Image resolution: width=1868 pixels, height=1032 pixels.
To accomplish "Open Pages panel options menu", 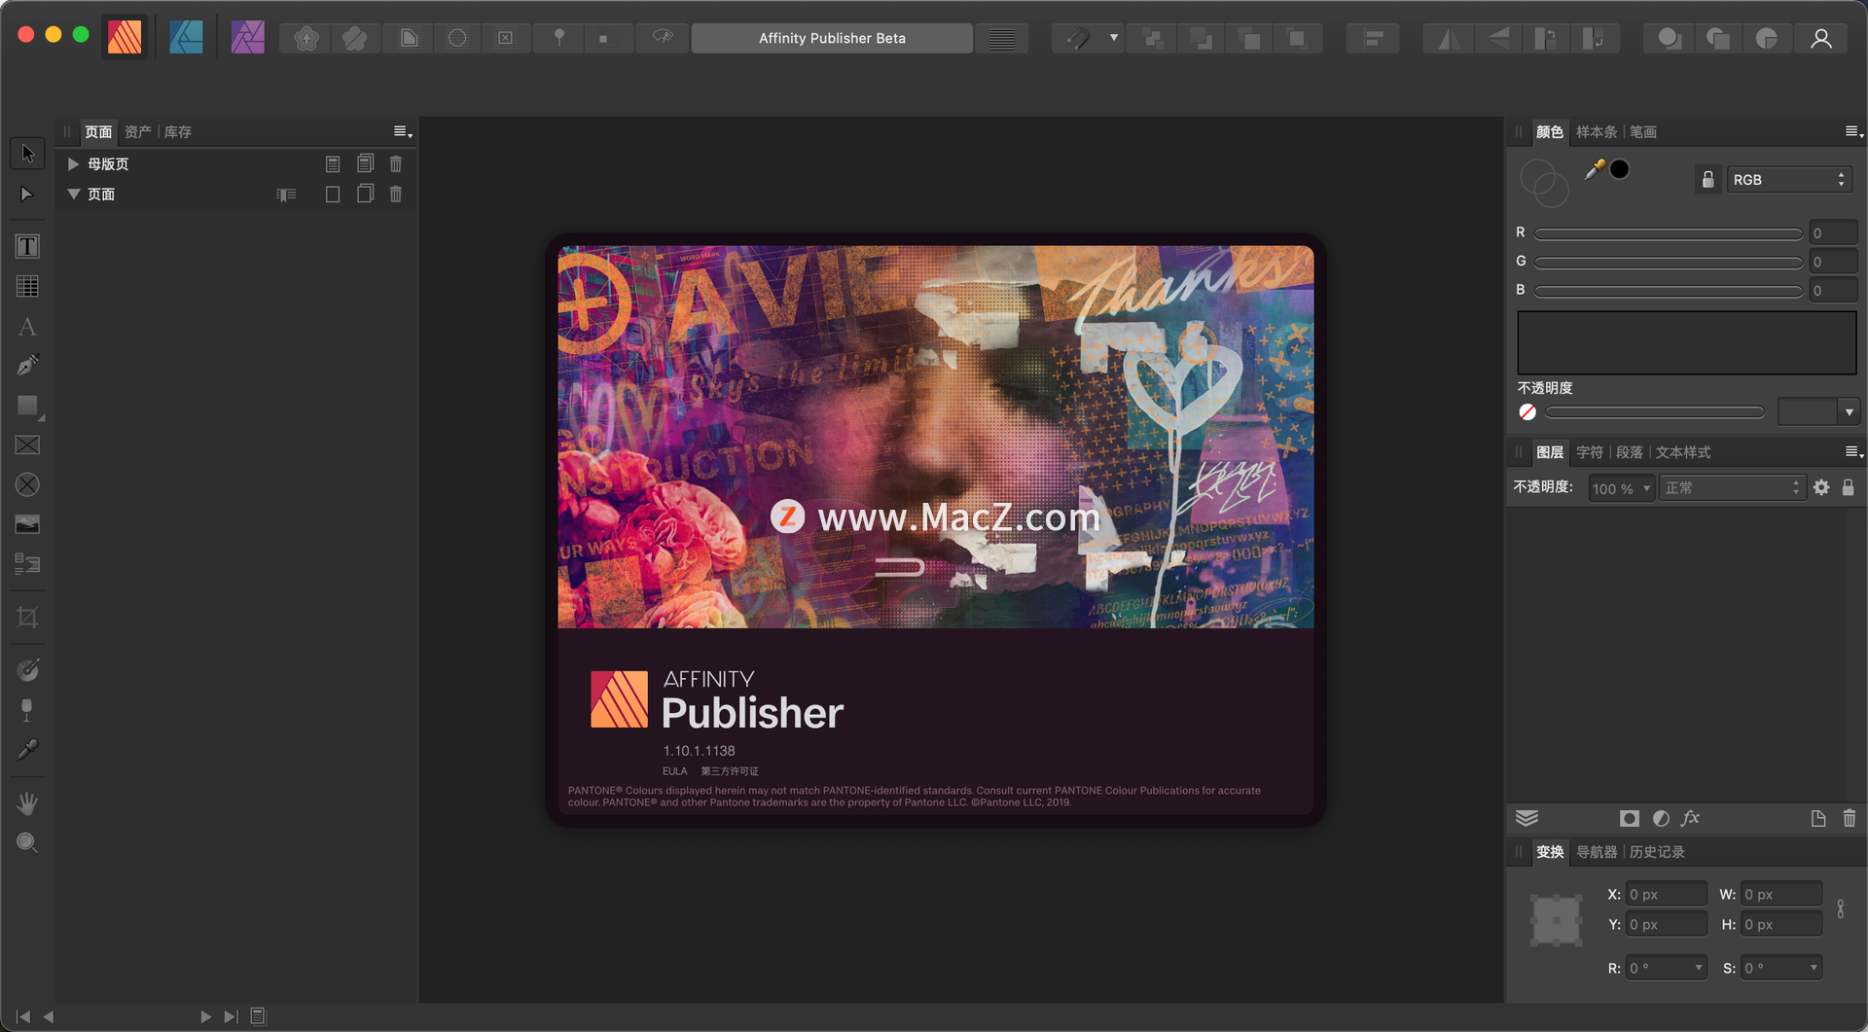I will click(402, 132).
